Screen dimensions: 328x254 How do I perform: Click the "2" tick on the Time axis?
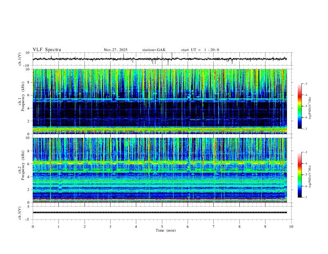click(84, 227)
